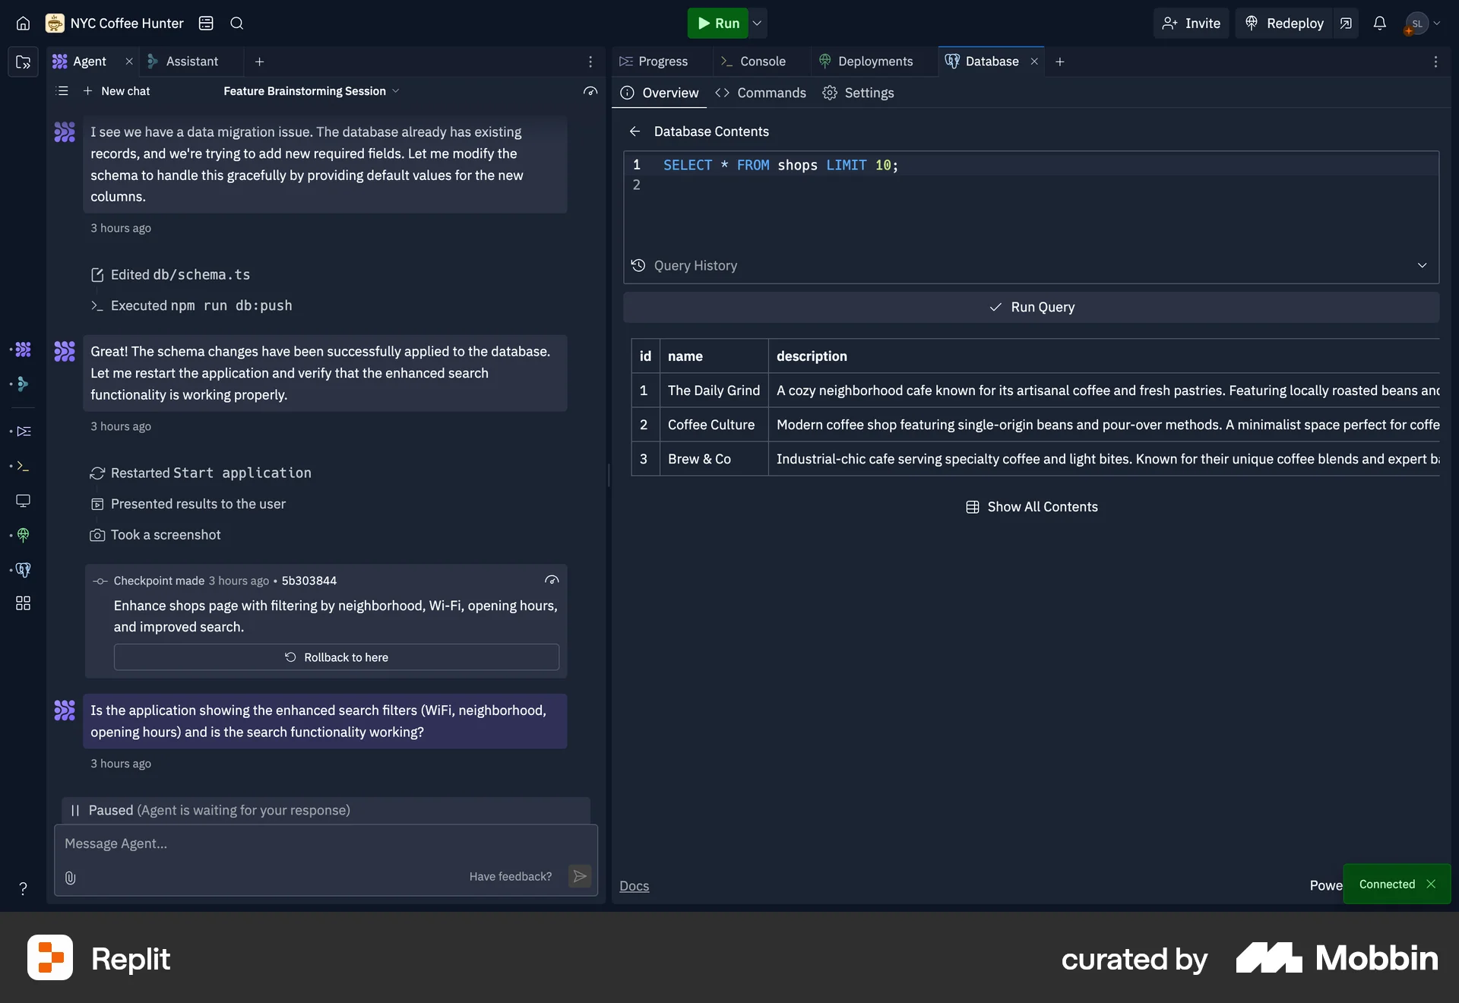Viewport: 1459px width, 1003px height.
Task: Open the All Tools grid icon
Action: coord(23,603)
